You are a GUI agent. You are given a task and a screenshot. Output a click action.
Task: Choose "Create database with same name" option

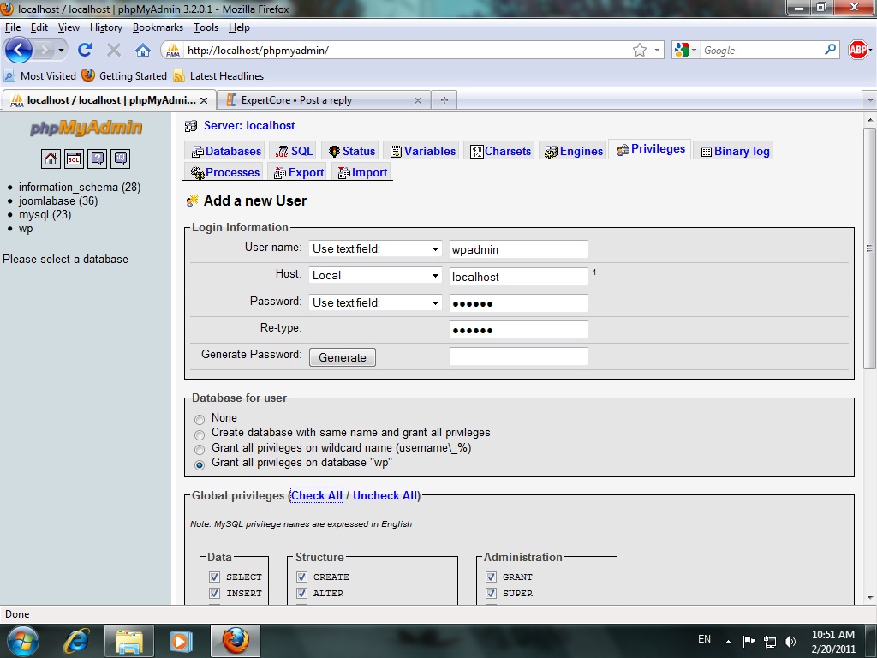click(200, 434)
